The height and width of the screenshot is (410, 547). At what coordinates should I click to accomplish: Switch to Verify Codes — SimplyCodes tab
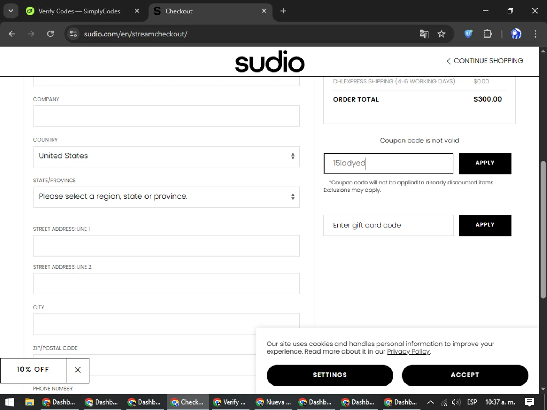click(79, 11)
